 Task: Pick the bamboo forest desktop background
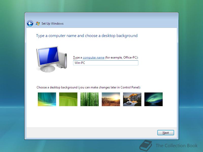point(90,99)
